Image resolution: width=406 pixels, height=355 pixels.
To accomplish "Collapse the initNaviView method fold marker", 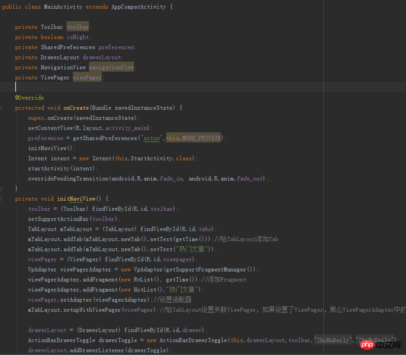I will (2, 199).
